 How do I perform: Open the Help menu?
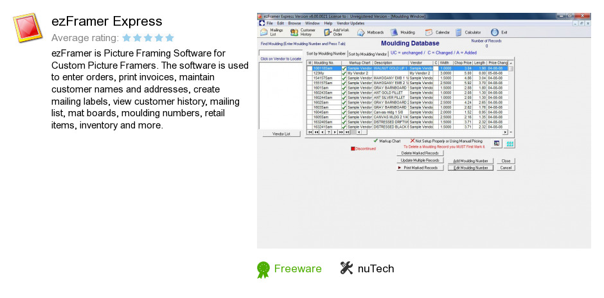328,23
